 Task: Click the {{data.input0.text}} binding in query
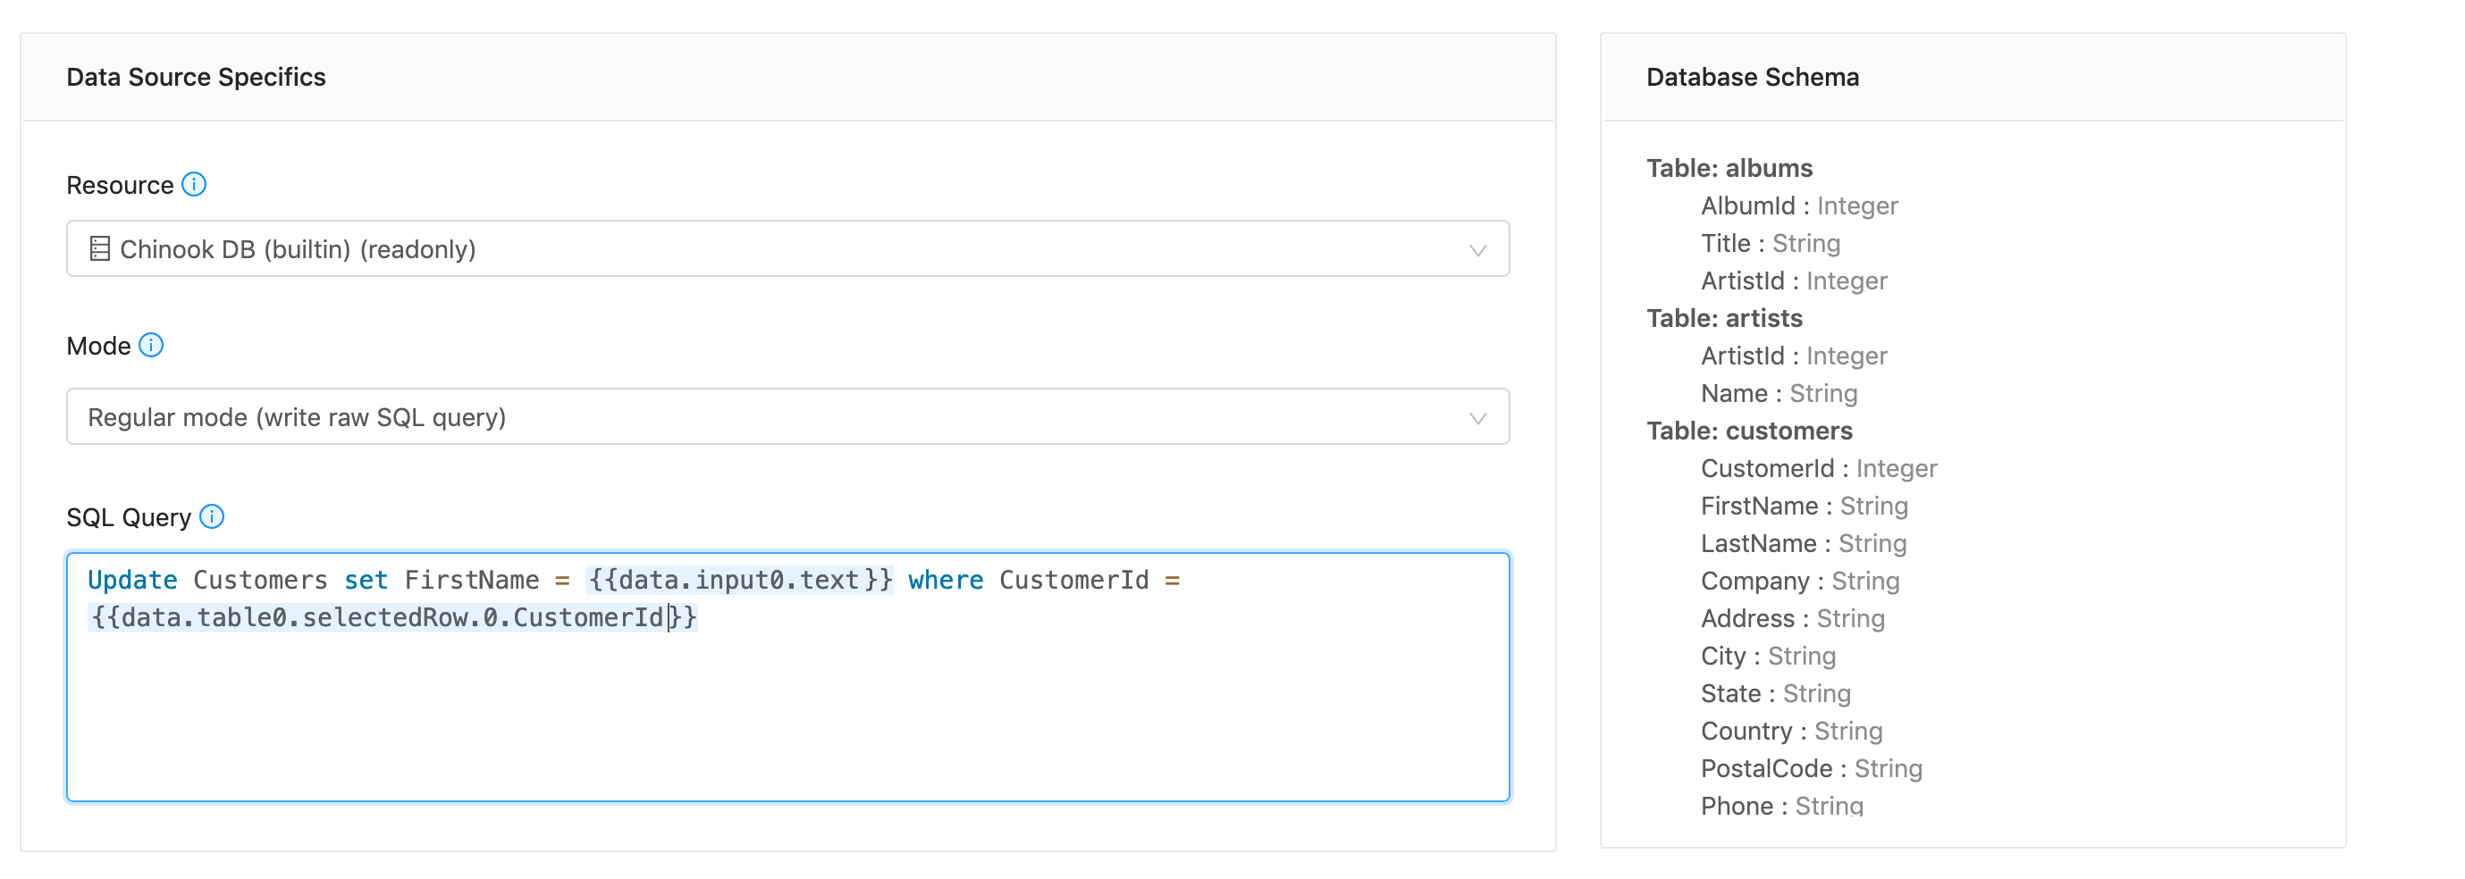pyautogui.click(x=740, y=580)
